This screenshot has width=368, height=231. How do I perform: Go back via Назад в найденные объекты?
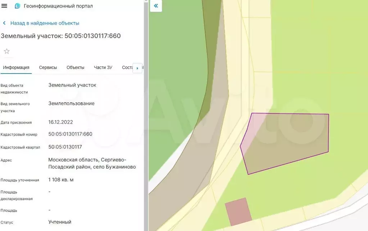tap(45, 23)
